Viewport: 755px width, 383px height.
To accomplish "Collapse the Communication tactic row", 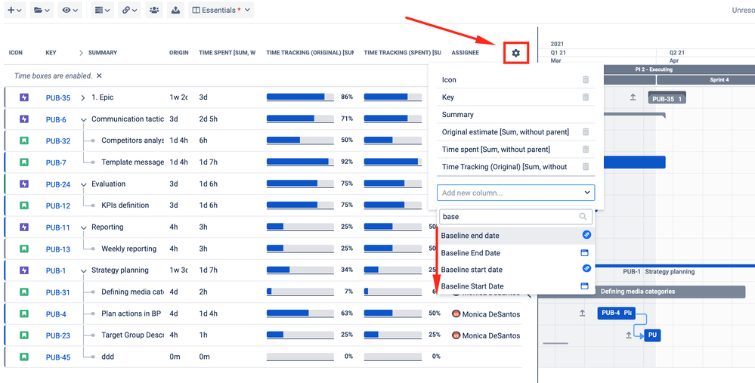I will pos(84,119).
